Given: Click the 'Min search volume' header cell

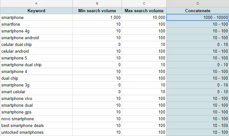Looking at the screenshot, I should (x=97, y=11).
